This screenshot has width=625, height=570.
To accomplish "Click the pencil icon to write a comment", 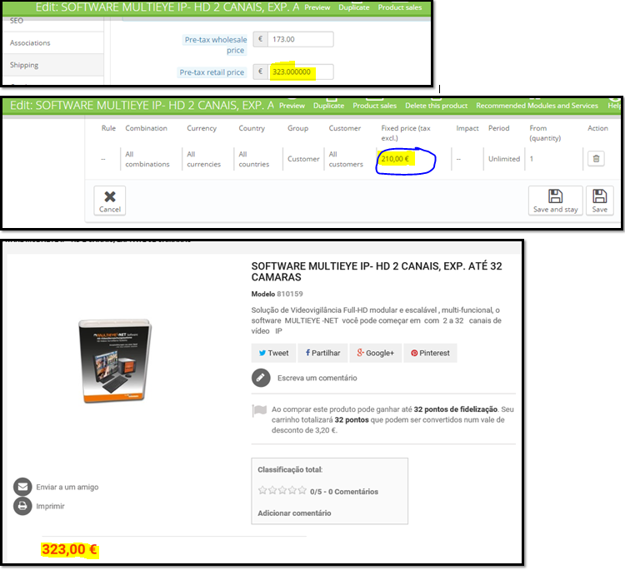I will (x=261, y=378).
